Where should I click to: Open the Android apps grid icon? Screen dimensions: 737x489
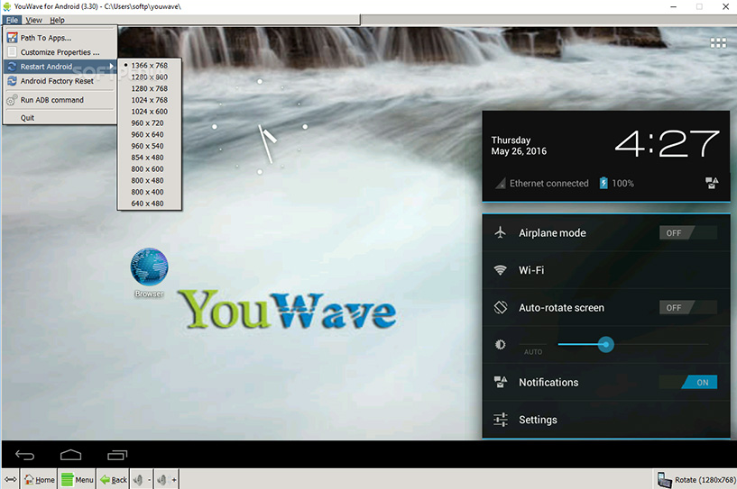click(718, 43)
